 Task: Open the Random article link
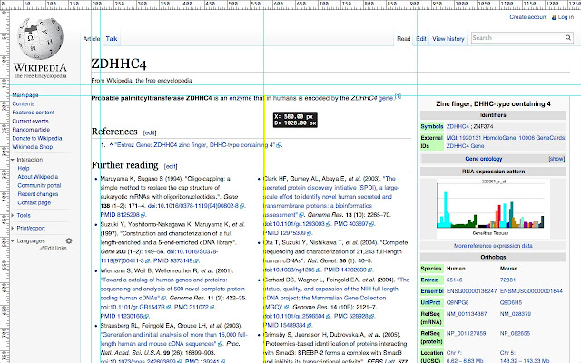click(x=32, y=129)
